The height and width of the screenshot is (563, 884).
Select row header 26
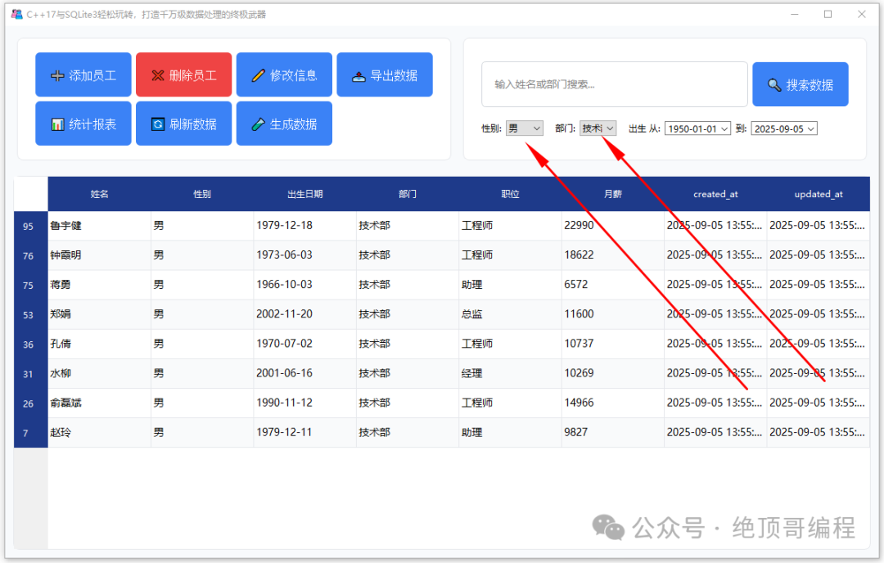click(x=31, y=403)
